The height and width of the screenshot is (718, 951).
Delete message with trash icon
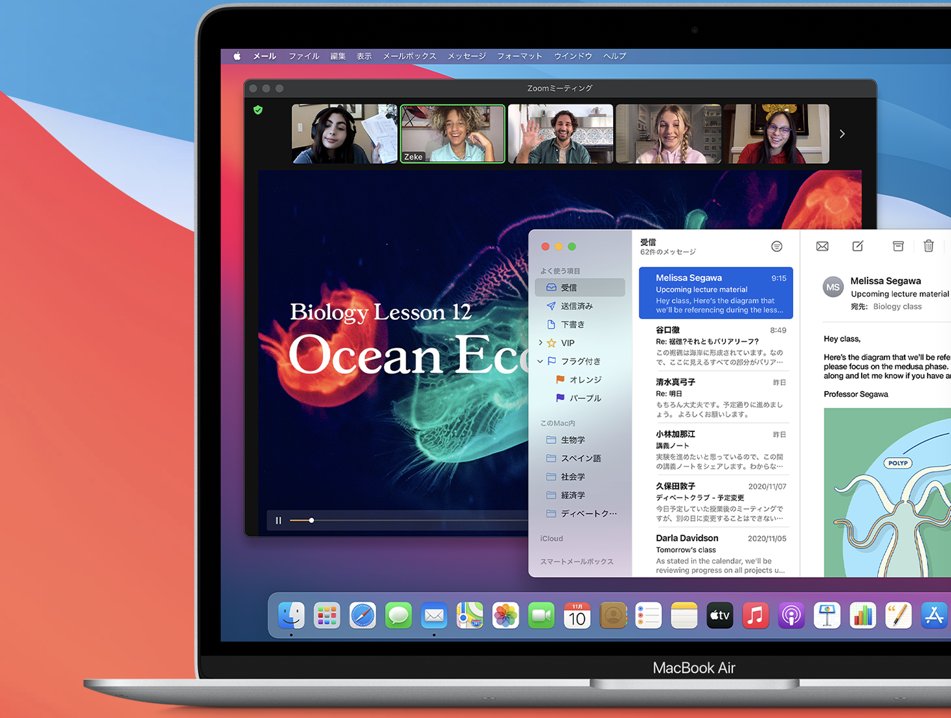[x=929, y=245]
